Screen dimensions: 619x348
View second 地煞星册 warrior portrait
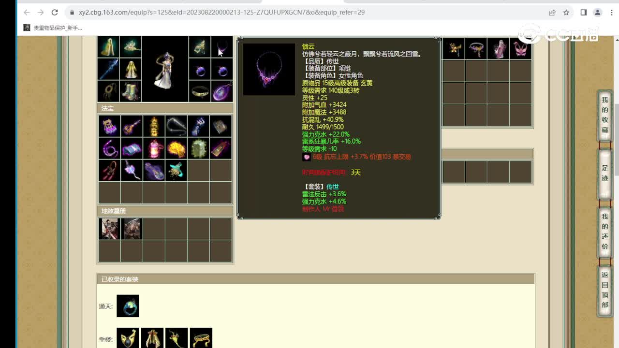[132, 229]
